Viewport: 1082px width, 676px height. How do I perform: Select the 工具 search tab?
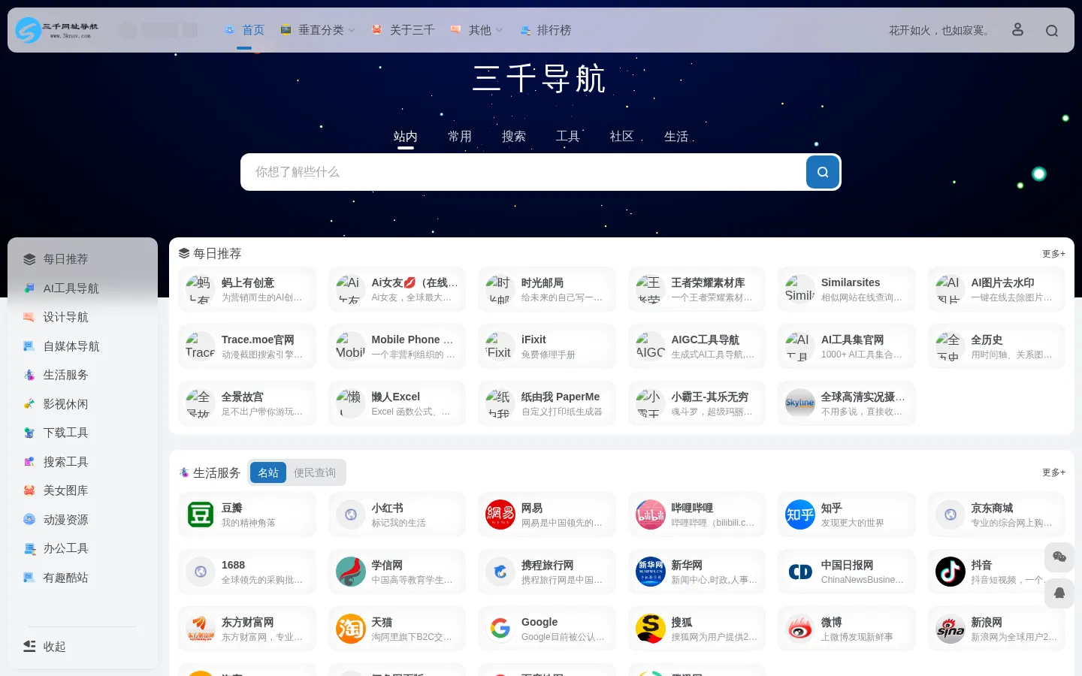point(568,136)
